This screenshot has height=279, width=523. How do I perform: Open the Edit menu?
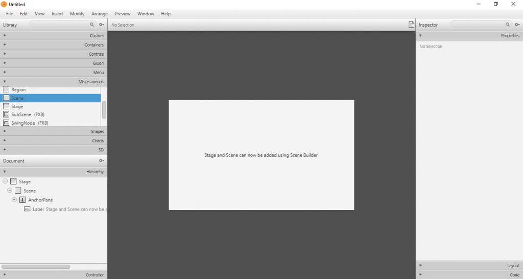(23, 14)
